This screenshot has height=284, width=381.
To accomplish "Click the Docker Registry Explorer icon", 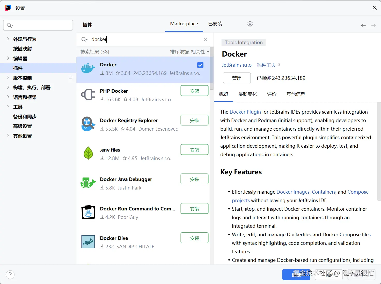I will coord(88,124).
